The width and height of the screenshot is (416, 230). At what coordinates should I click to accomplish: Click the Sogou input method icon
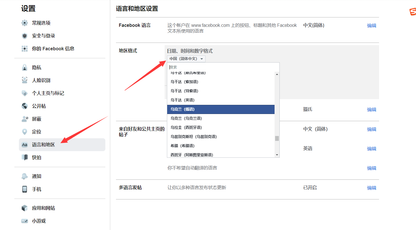tap(413, 12)
